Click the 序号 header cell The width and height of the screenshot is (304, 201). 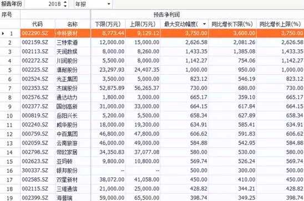(7, 14)
